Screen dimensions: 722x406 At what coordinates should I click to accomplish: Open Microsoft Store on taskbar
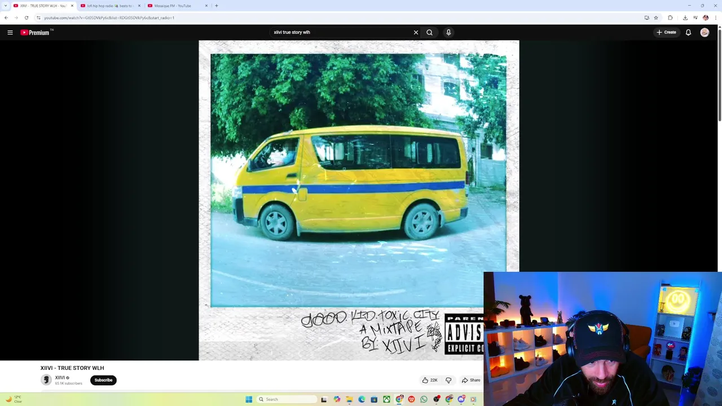374,399
